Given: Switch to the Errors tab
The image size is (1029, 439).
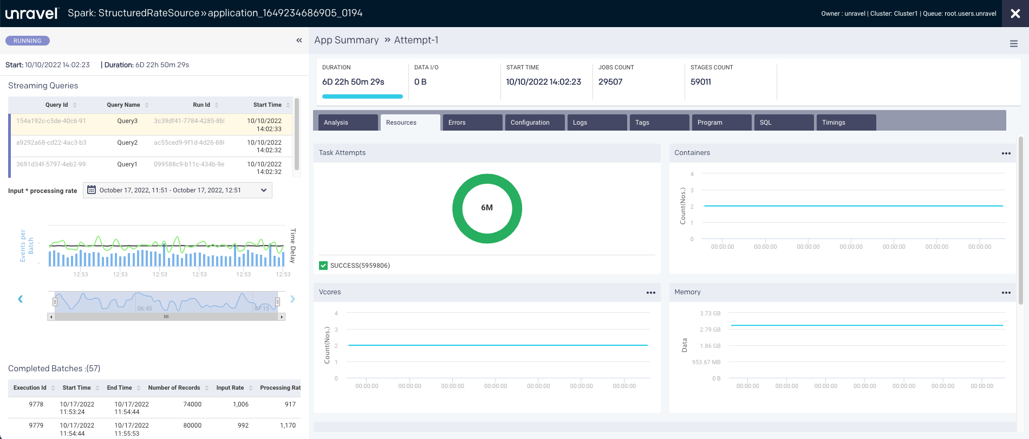Looking at the screenshot, I should click(472, 122).
